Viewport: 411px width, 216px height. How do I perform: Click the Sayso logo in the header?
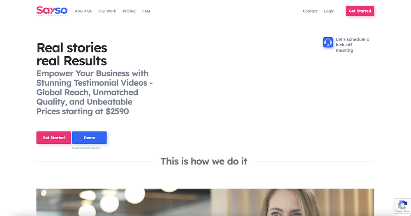[x=52, y=11]
